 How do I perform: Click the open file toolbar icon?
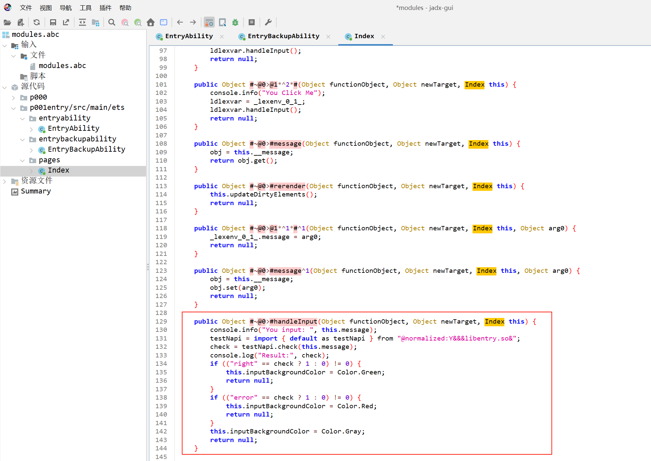7,22
